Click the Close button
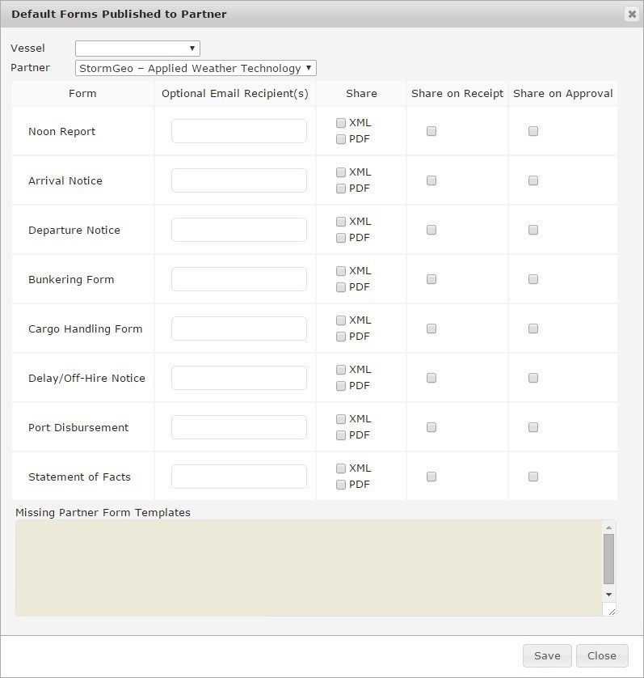644x678 pixels. pyautogui.click(x=602, y=655)
